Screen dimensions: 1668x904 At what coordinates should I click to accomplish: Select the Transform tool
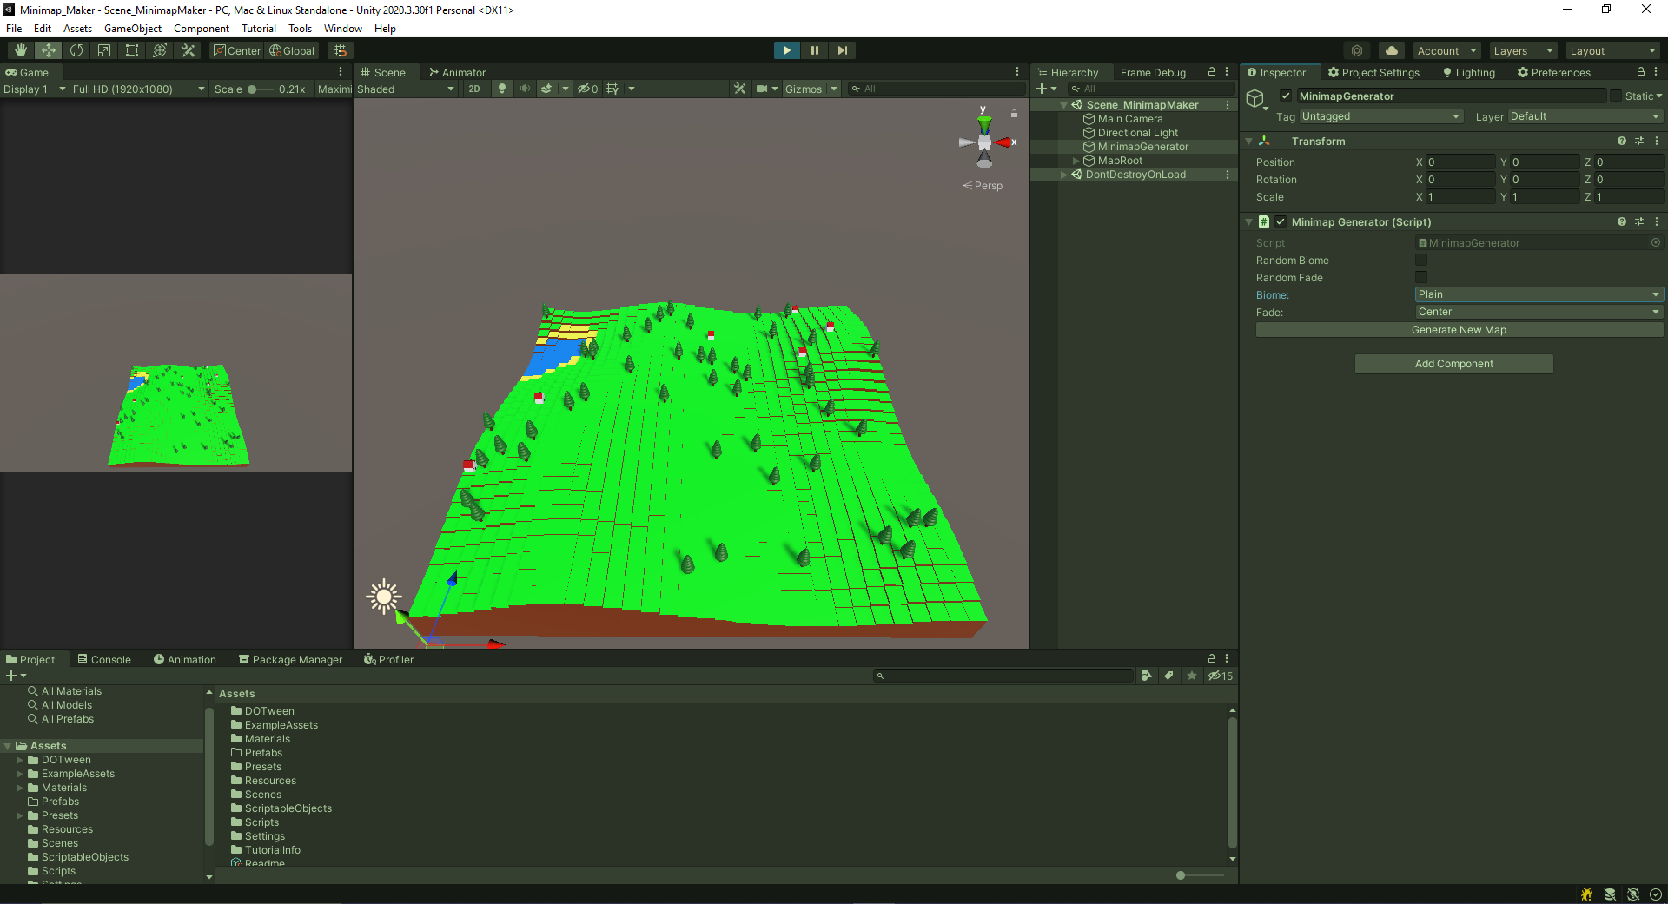[x=160, y=50]
